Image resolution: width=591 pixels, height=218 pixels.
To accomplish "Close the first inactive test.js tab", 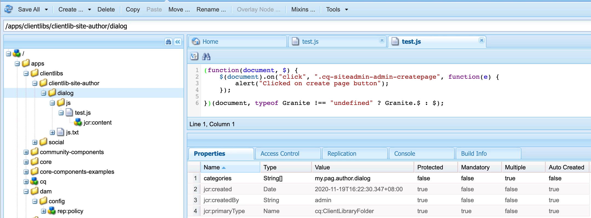I will click(x=382, y=40).
